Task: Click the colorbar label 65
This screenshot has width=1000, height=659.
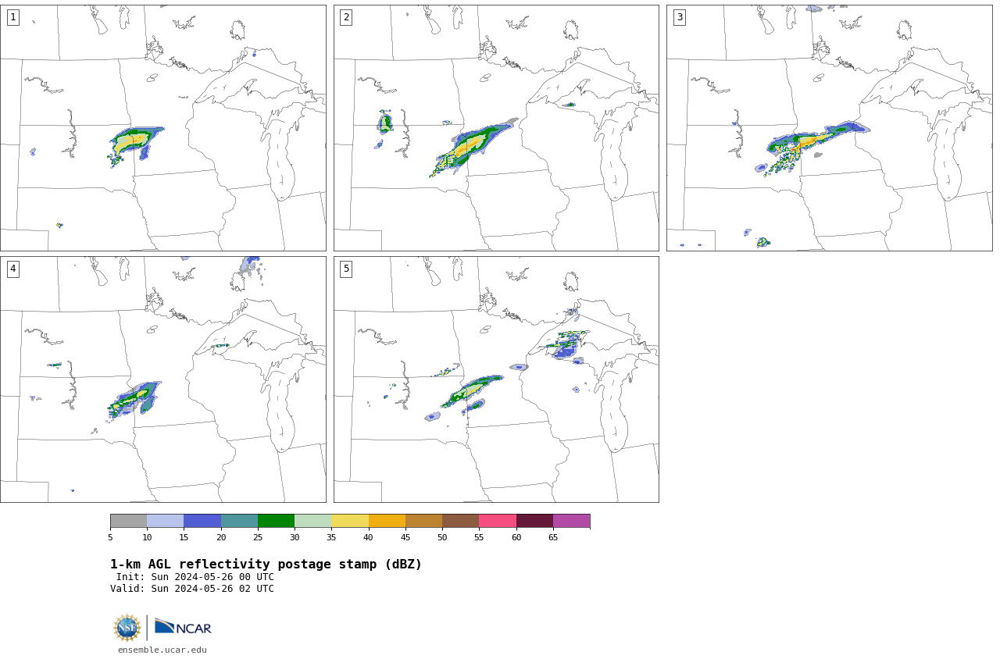Action: click(553, 537)
